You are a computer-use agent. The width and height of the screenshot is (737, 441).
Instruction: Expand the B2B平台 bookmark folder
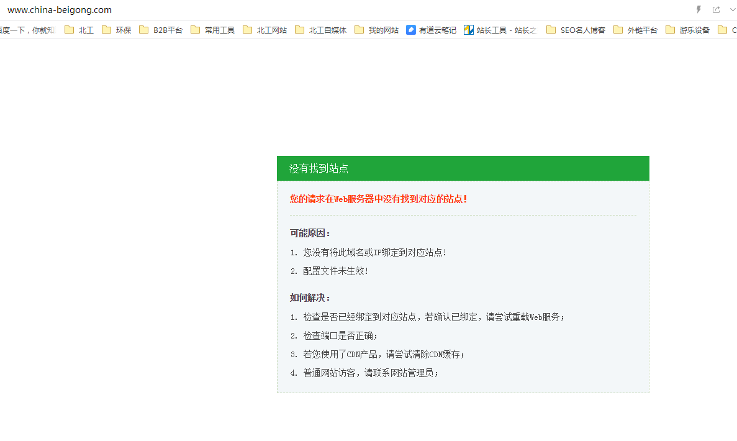161,30
